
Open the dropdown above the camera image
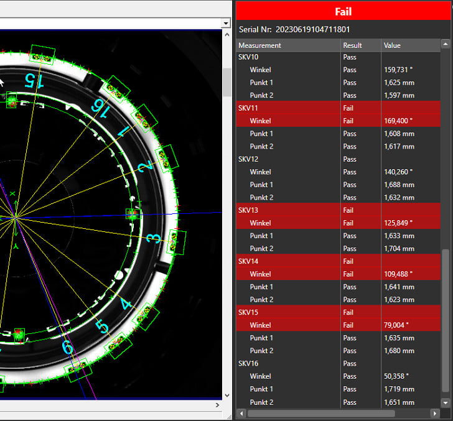click(x=226, y=23)
